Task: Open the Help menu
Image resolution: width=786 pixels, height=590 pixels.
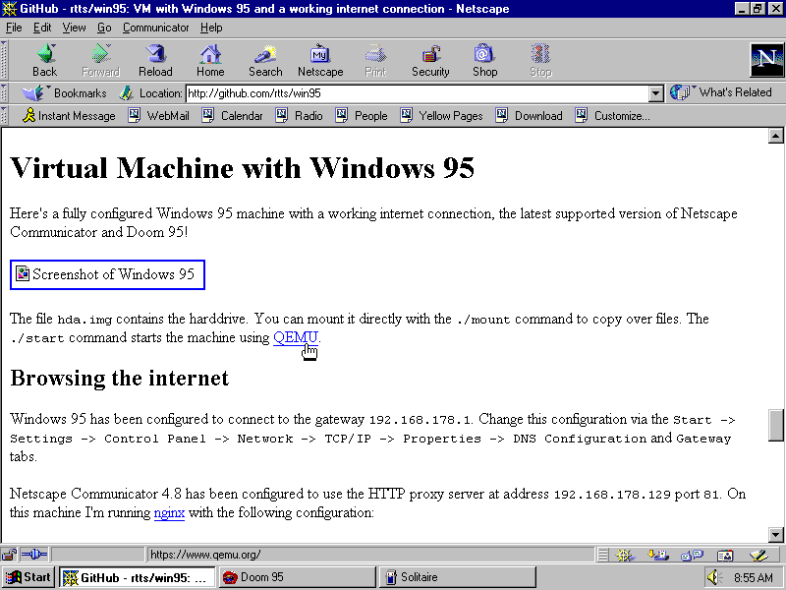Action: [x=211, y=28]
